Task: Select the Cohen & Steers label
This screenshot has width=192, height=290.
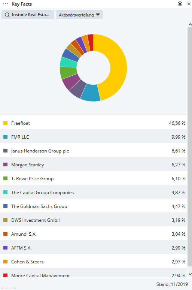Action: (x=27, y=262)
